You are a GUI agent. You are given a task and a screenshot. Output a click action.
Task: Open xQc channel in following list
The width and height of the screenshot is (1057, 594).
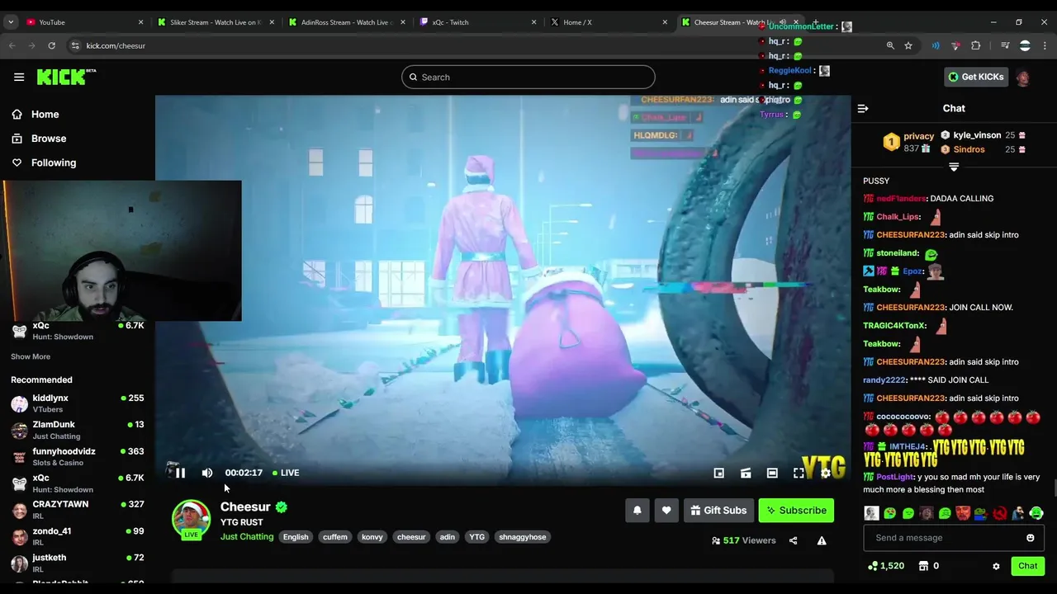coord(78,331)
